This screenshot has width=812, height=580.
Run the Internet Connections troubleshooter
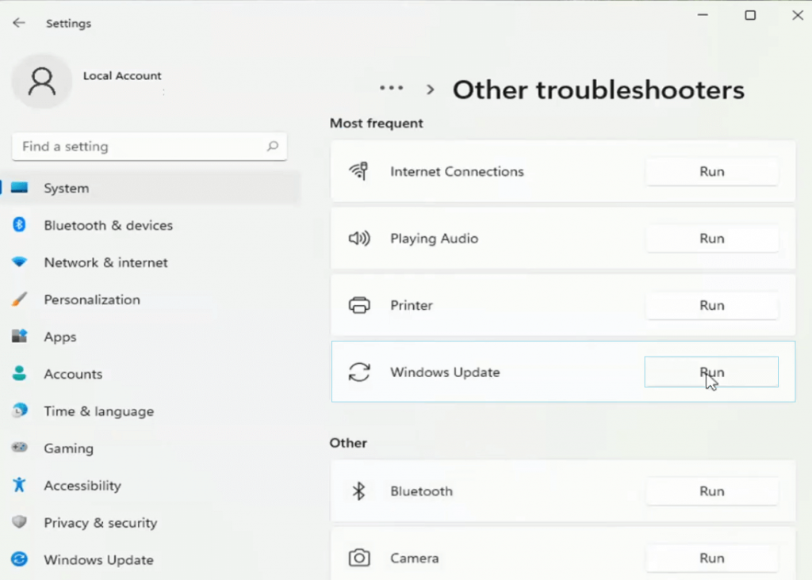711,172
